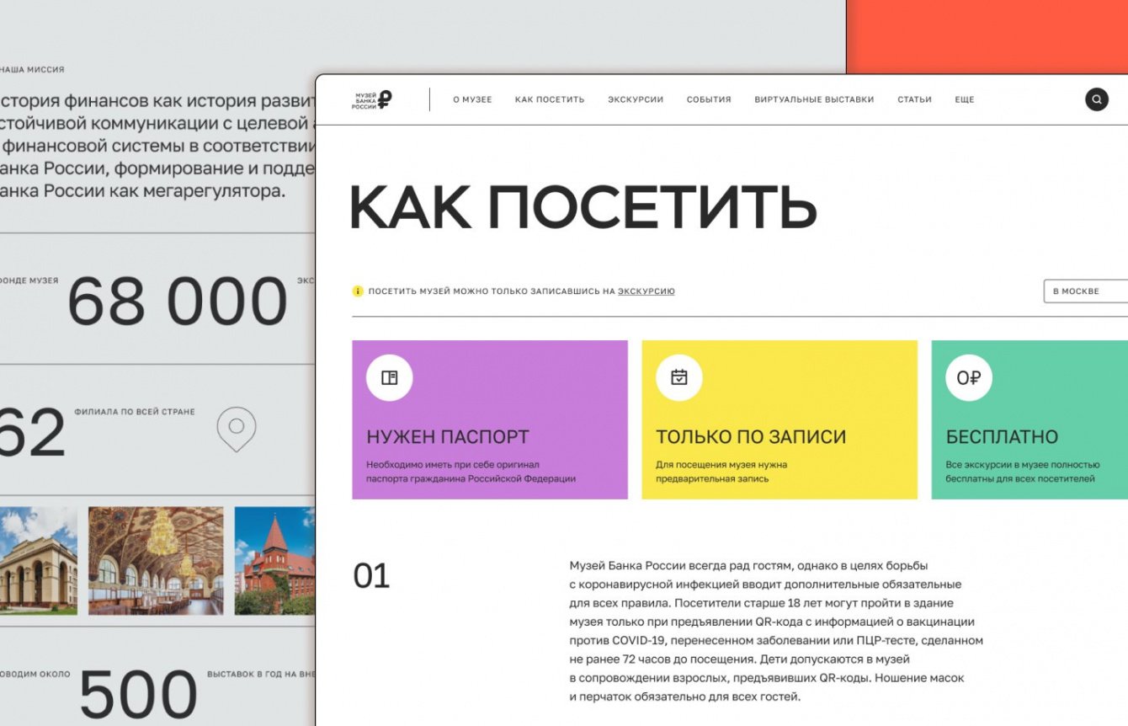Click the passport icon on the purple card
The image size is (1128, 726).
coord(390,377)
